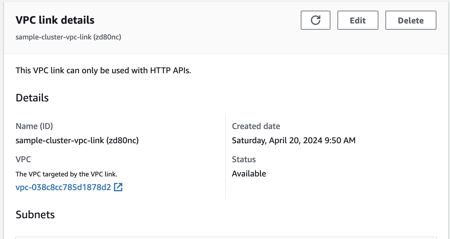Click the refresh icon button

click(x=315, y=20)
